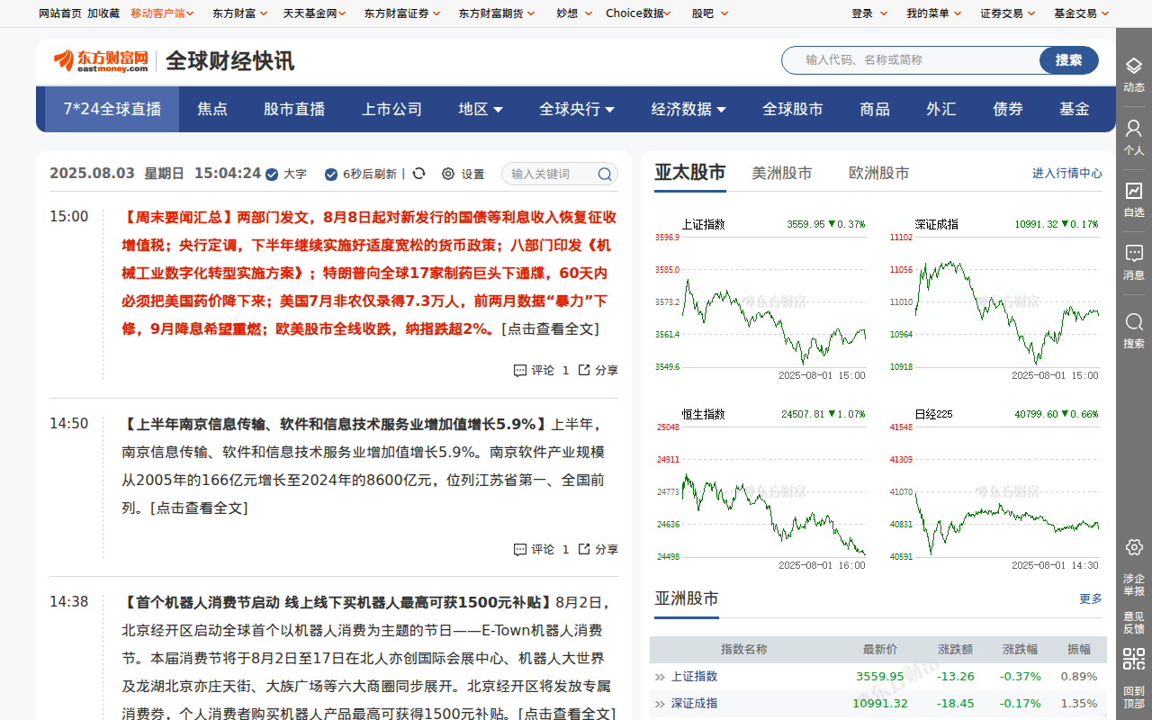Click the QR code sidebar icon
Screen dimensions: 1152x720
pyautogui.click(x=1134, y=659)
